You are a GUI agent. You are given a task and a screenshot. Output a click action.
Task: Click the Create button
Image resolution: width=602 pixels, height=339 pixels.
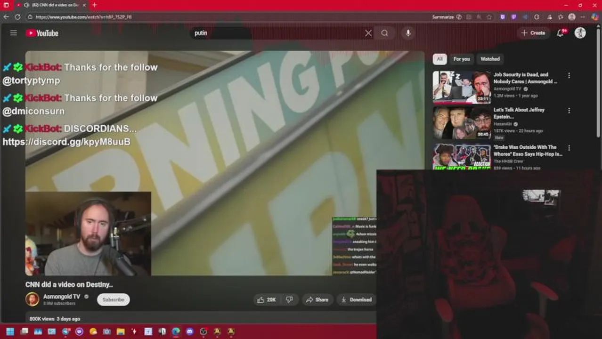[533, 33]
